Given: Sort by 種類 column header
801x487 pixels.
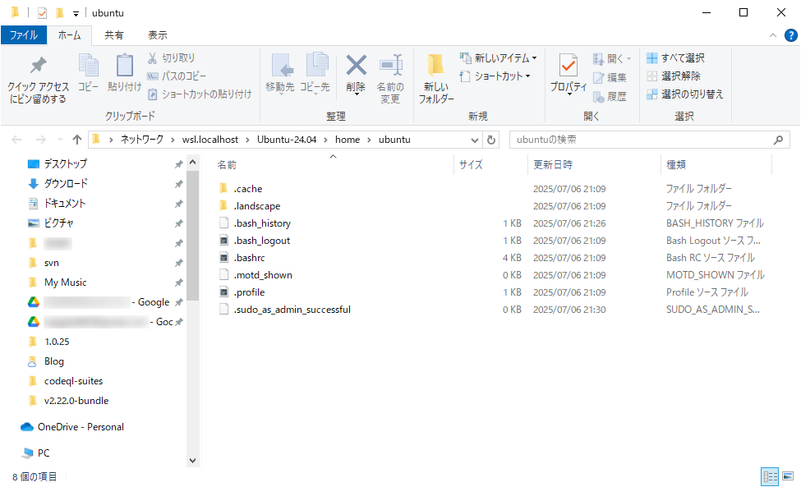Looking at the screenshot, I should point(676,165).
